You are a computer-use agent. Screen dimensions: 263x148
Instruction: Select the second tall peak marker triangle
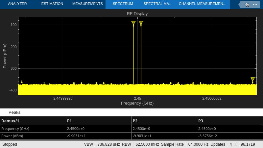click(x=141, y=23)
